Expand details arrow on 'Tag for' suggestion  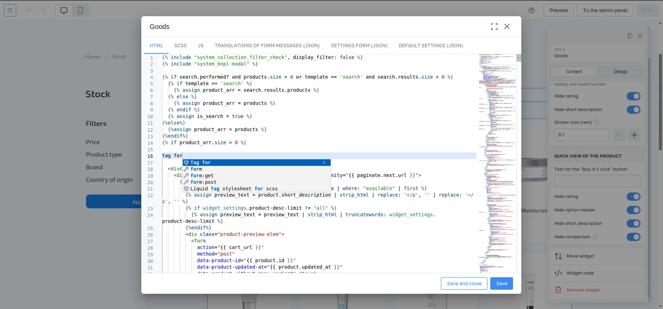(324, 163)
